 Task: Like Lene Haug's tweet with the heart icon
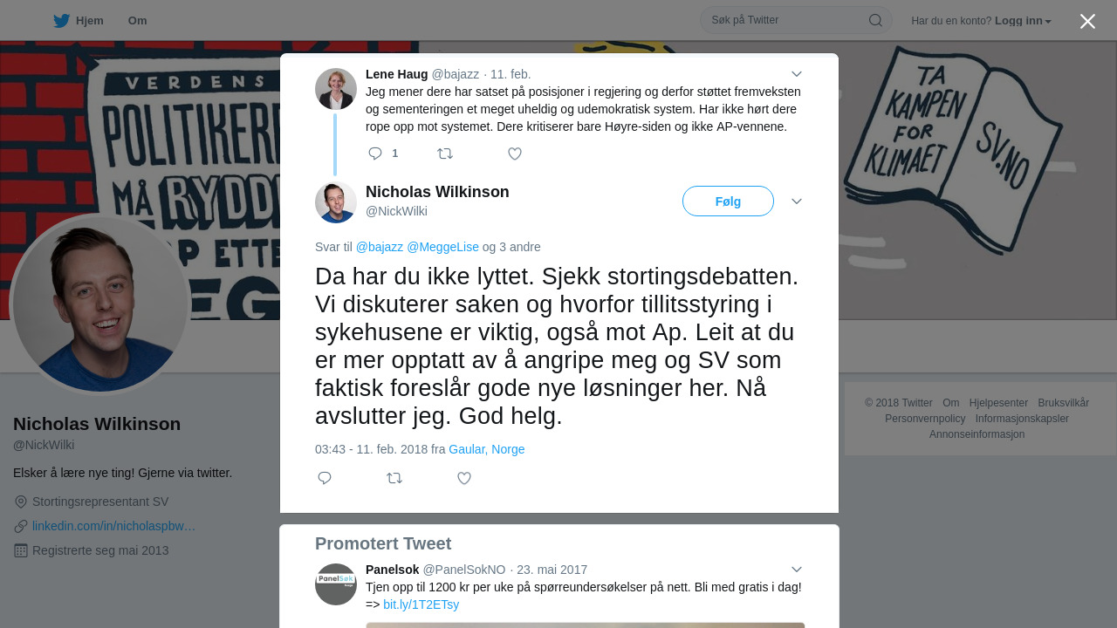coord(515,154)
